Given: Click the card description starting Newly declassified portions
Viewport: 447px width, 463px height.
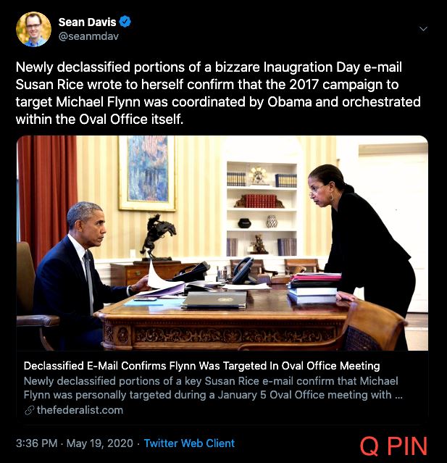Looking at the screenshot, I should click(x=213, y=388).
